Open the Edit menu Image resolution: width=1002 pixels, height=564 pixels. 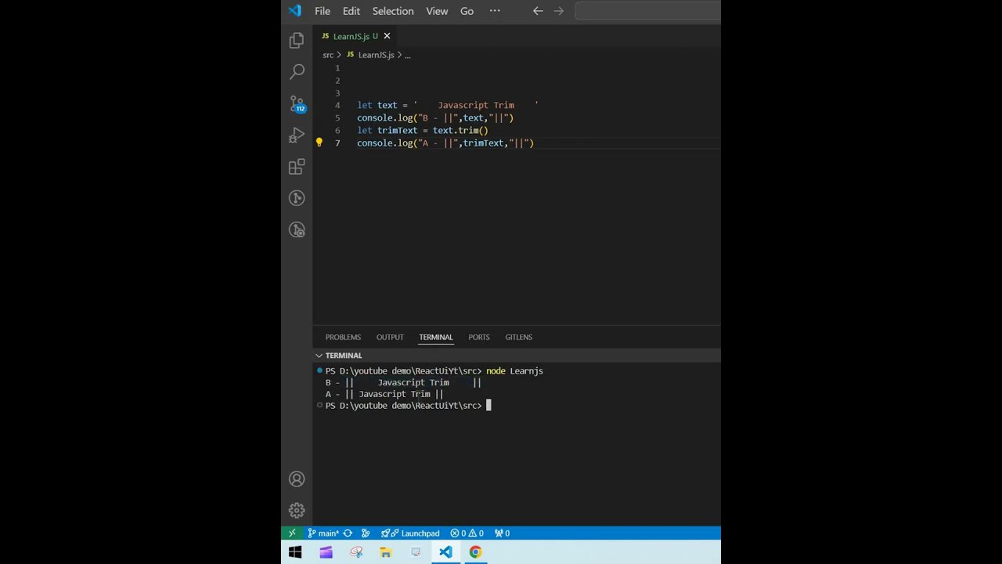click(351, 11)
